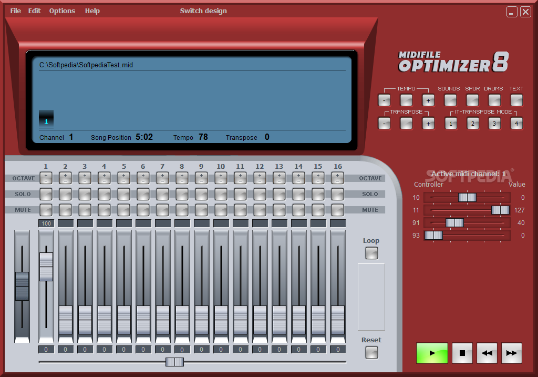Click the Tempo value 78
The width and height of the screenshot is (538, 377).
(x=203, y=137)
